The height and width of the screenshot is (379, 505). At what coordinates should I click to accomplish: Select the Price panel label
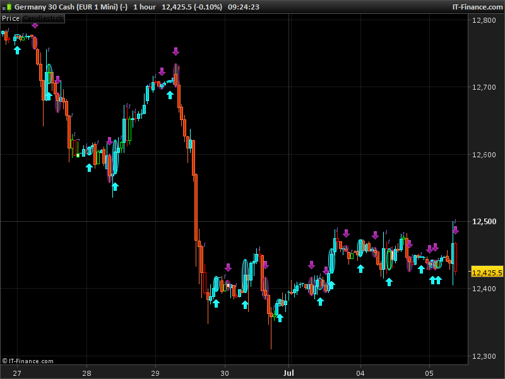11,18
